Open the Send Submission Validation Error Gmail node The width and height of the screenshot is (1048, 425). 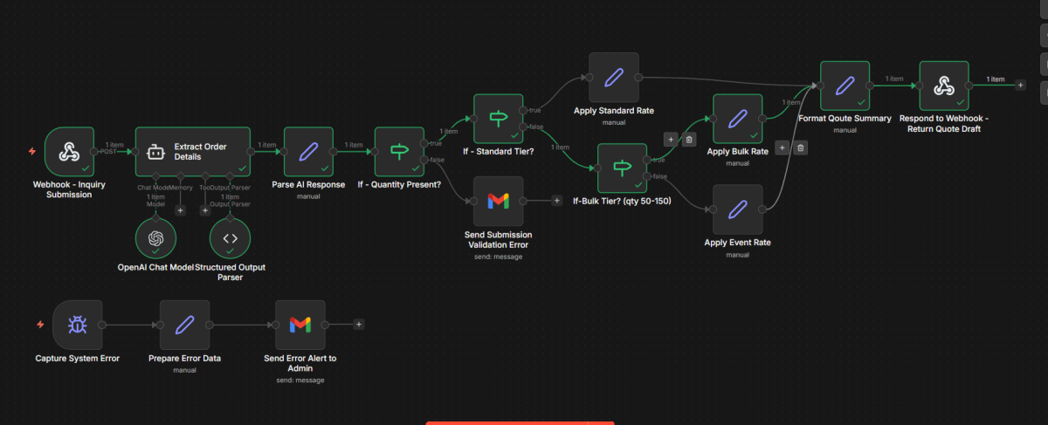[x=498, y=201]
